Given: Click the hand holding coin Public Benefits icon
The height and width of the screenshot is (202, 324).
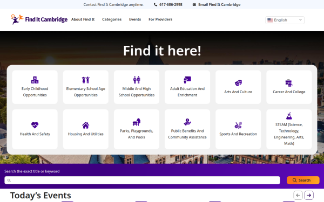Looking at the screenshot, I should 187,122.
